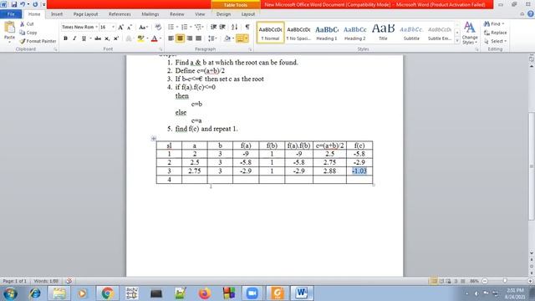This screenshot has height=301, width=535.
Task: Apply strikethrough to the text
Action: (98, 38)
